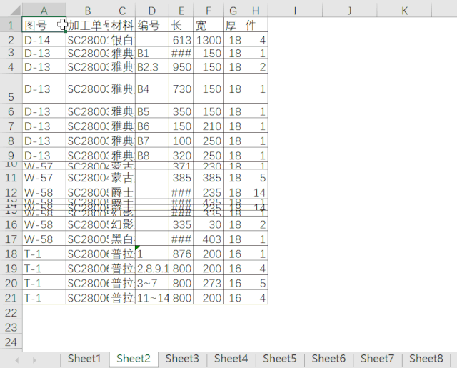Select column B header
The image size is (457, 368).
(87, 11)
